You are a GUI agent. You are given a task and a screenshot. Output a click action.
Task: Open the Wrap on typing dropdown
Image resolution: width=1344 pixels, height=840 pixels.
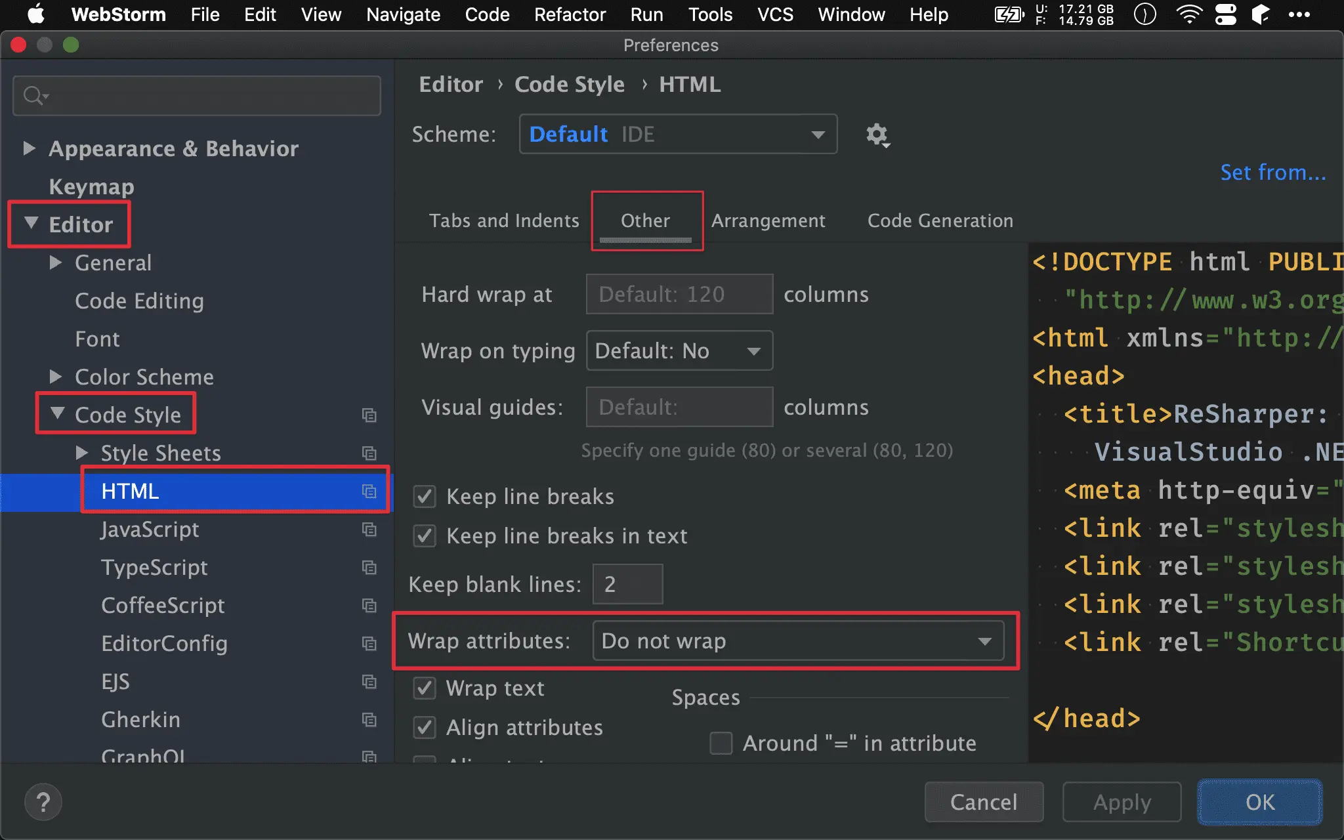click(x=679, y=351)
